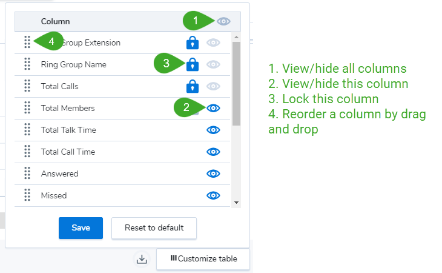This screenshot has height=273, width=442.
Task: Toggle the view/hide all columns eye icon
Action: point(223,21)
